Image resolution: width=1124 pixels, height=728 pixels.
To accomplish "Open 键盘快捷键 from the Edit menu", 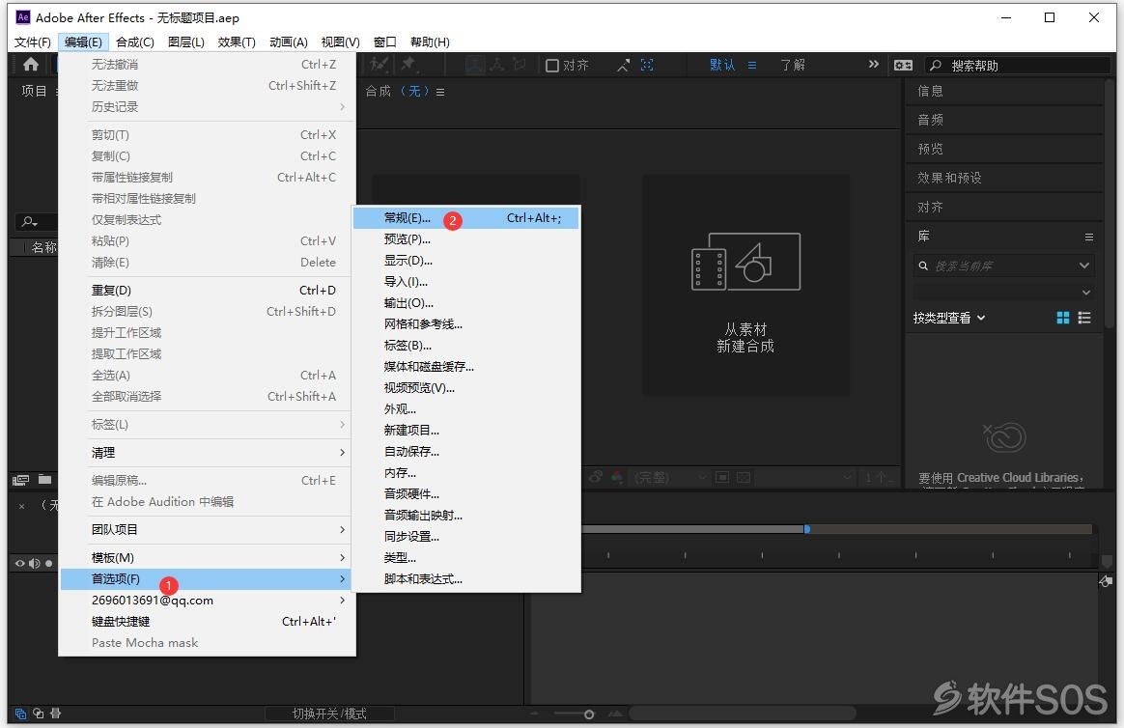I will (x=207, y=621).
